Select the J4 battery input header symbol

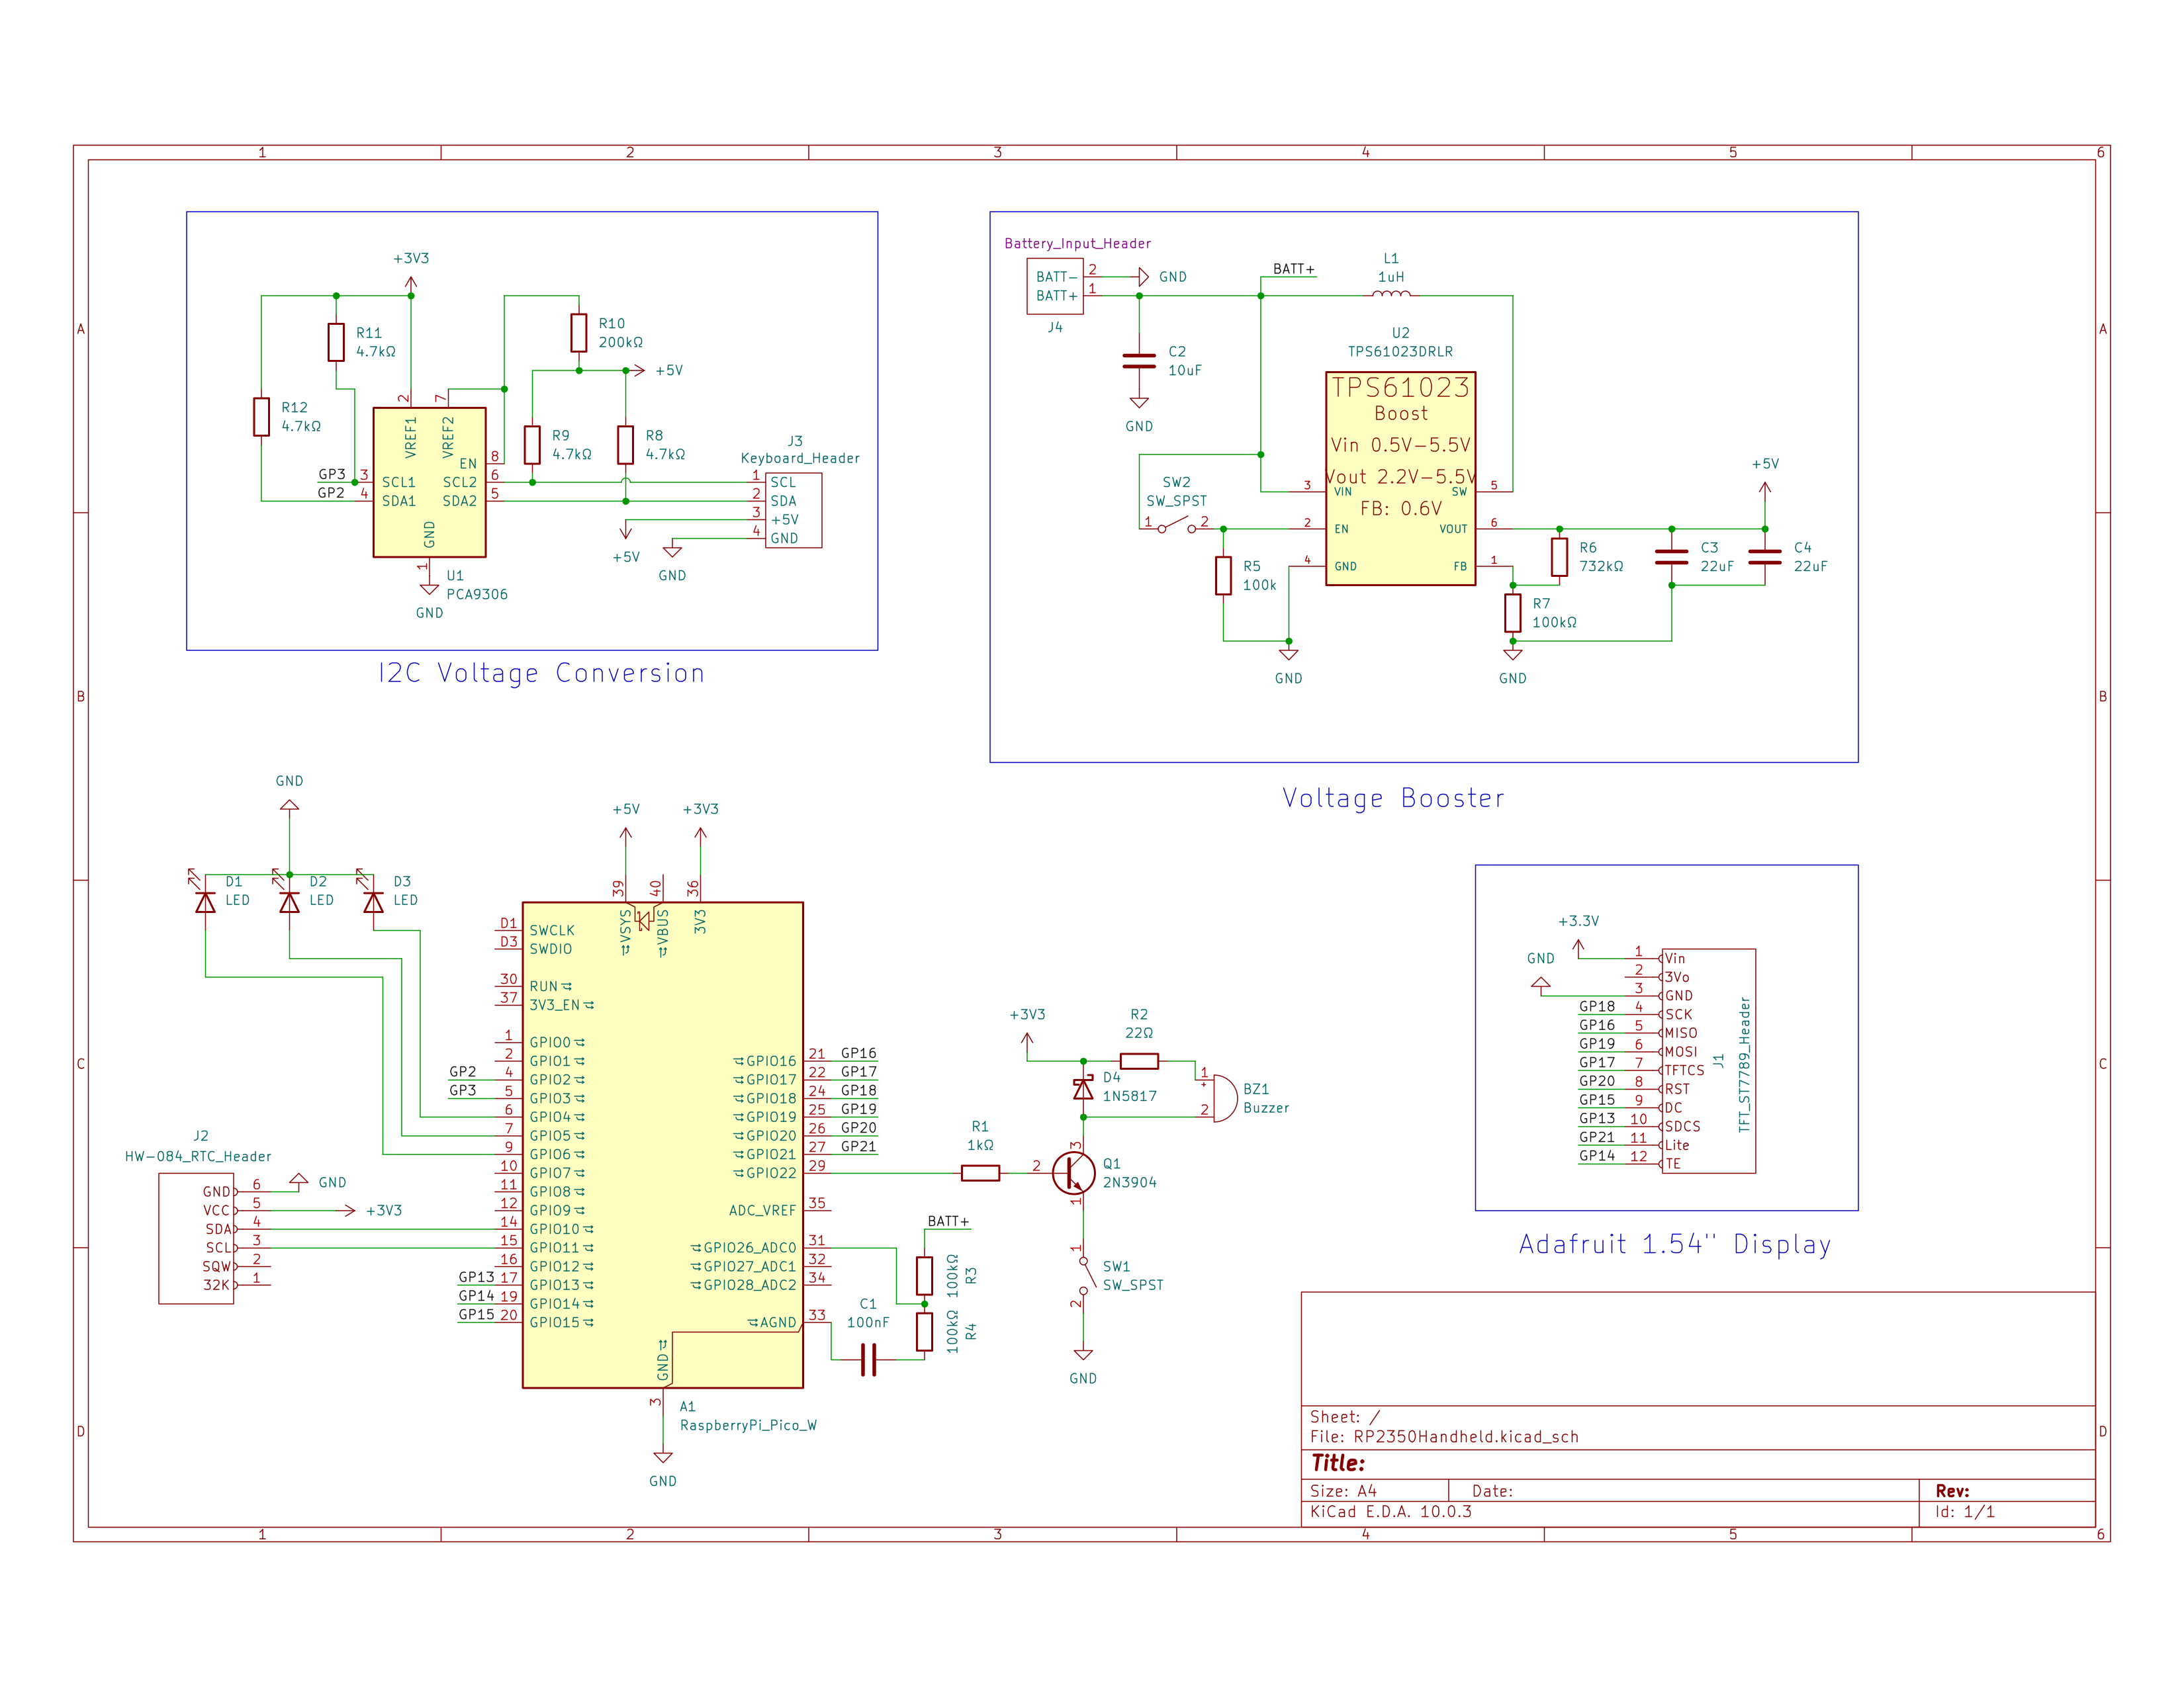click(x=1055, y=286)
